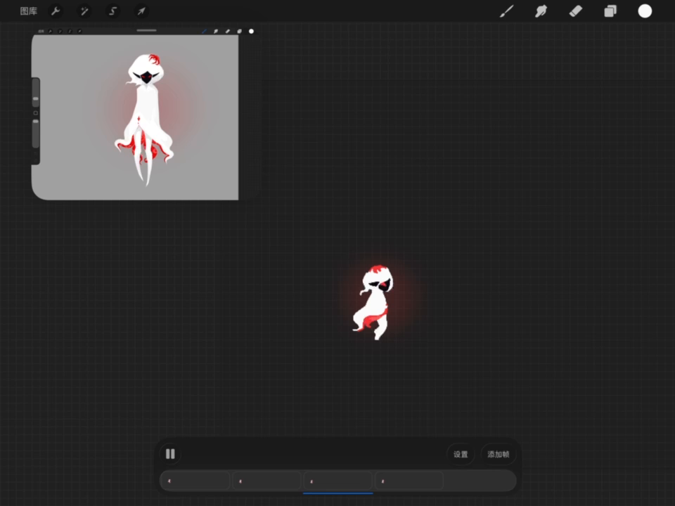Click the dancing character on canvas
675x506 pixels.
coord(373,302)
